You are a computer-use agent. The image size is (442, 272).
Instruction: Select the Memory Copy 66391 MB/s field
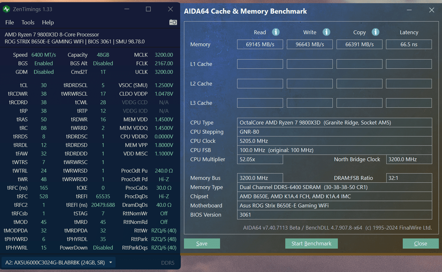(x=359, y=44)
